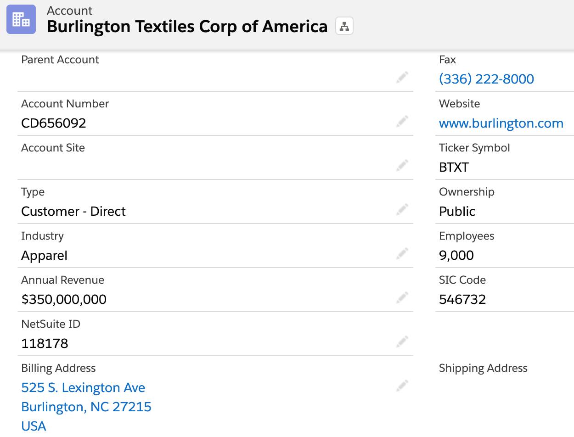The height and width of the screenshot is (437, 574).
Task: Edit Industry using its pencil icon
Action: [402, 254]
